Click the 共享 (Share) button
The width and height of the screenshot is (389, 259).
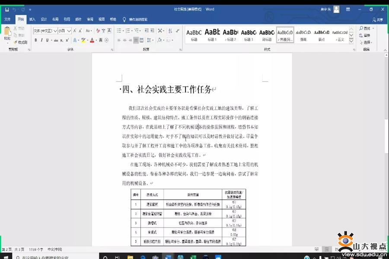pos(378,19)
